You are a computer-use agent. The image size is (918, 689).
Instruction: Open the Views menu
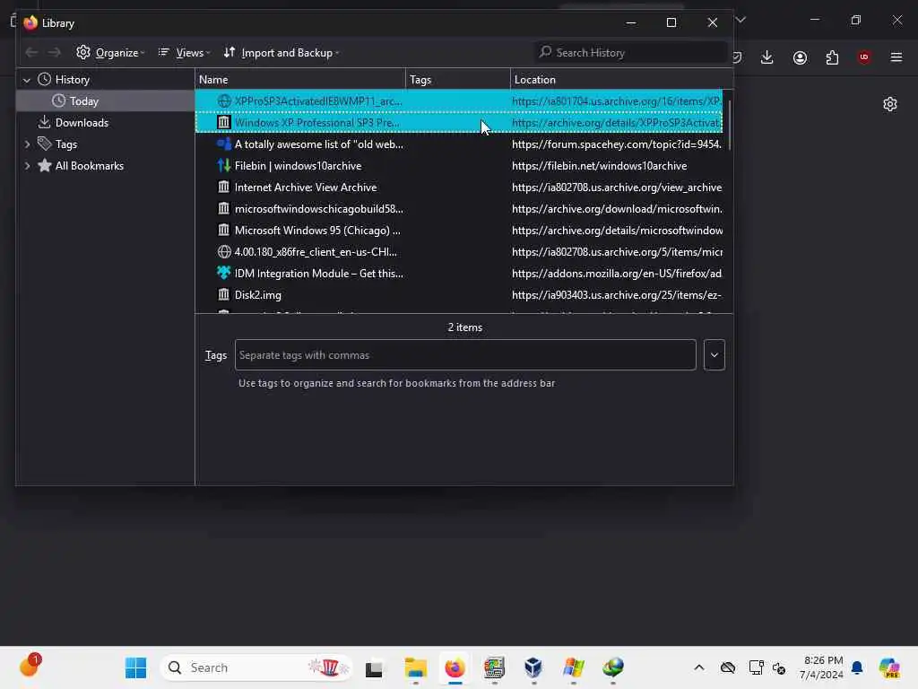184,53
